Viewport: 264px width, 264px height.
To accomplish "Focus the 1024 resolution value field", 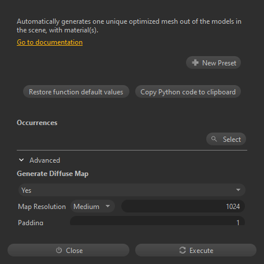I will click(183, 206).
